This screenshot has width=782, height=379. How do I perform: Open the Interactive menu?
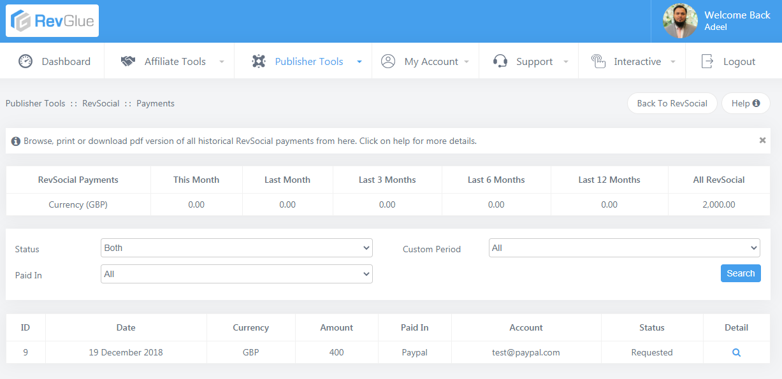tap(632, 61)
